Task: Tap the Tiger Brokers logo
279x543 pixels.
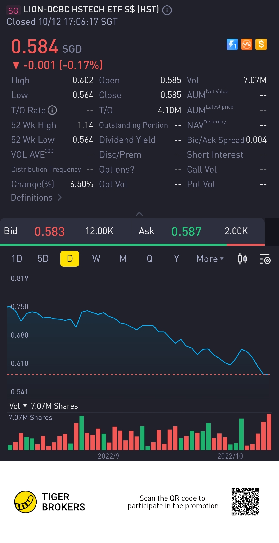Action: [26, 502]
